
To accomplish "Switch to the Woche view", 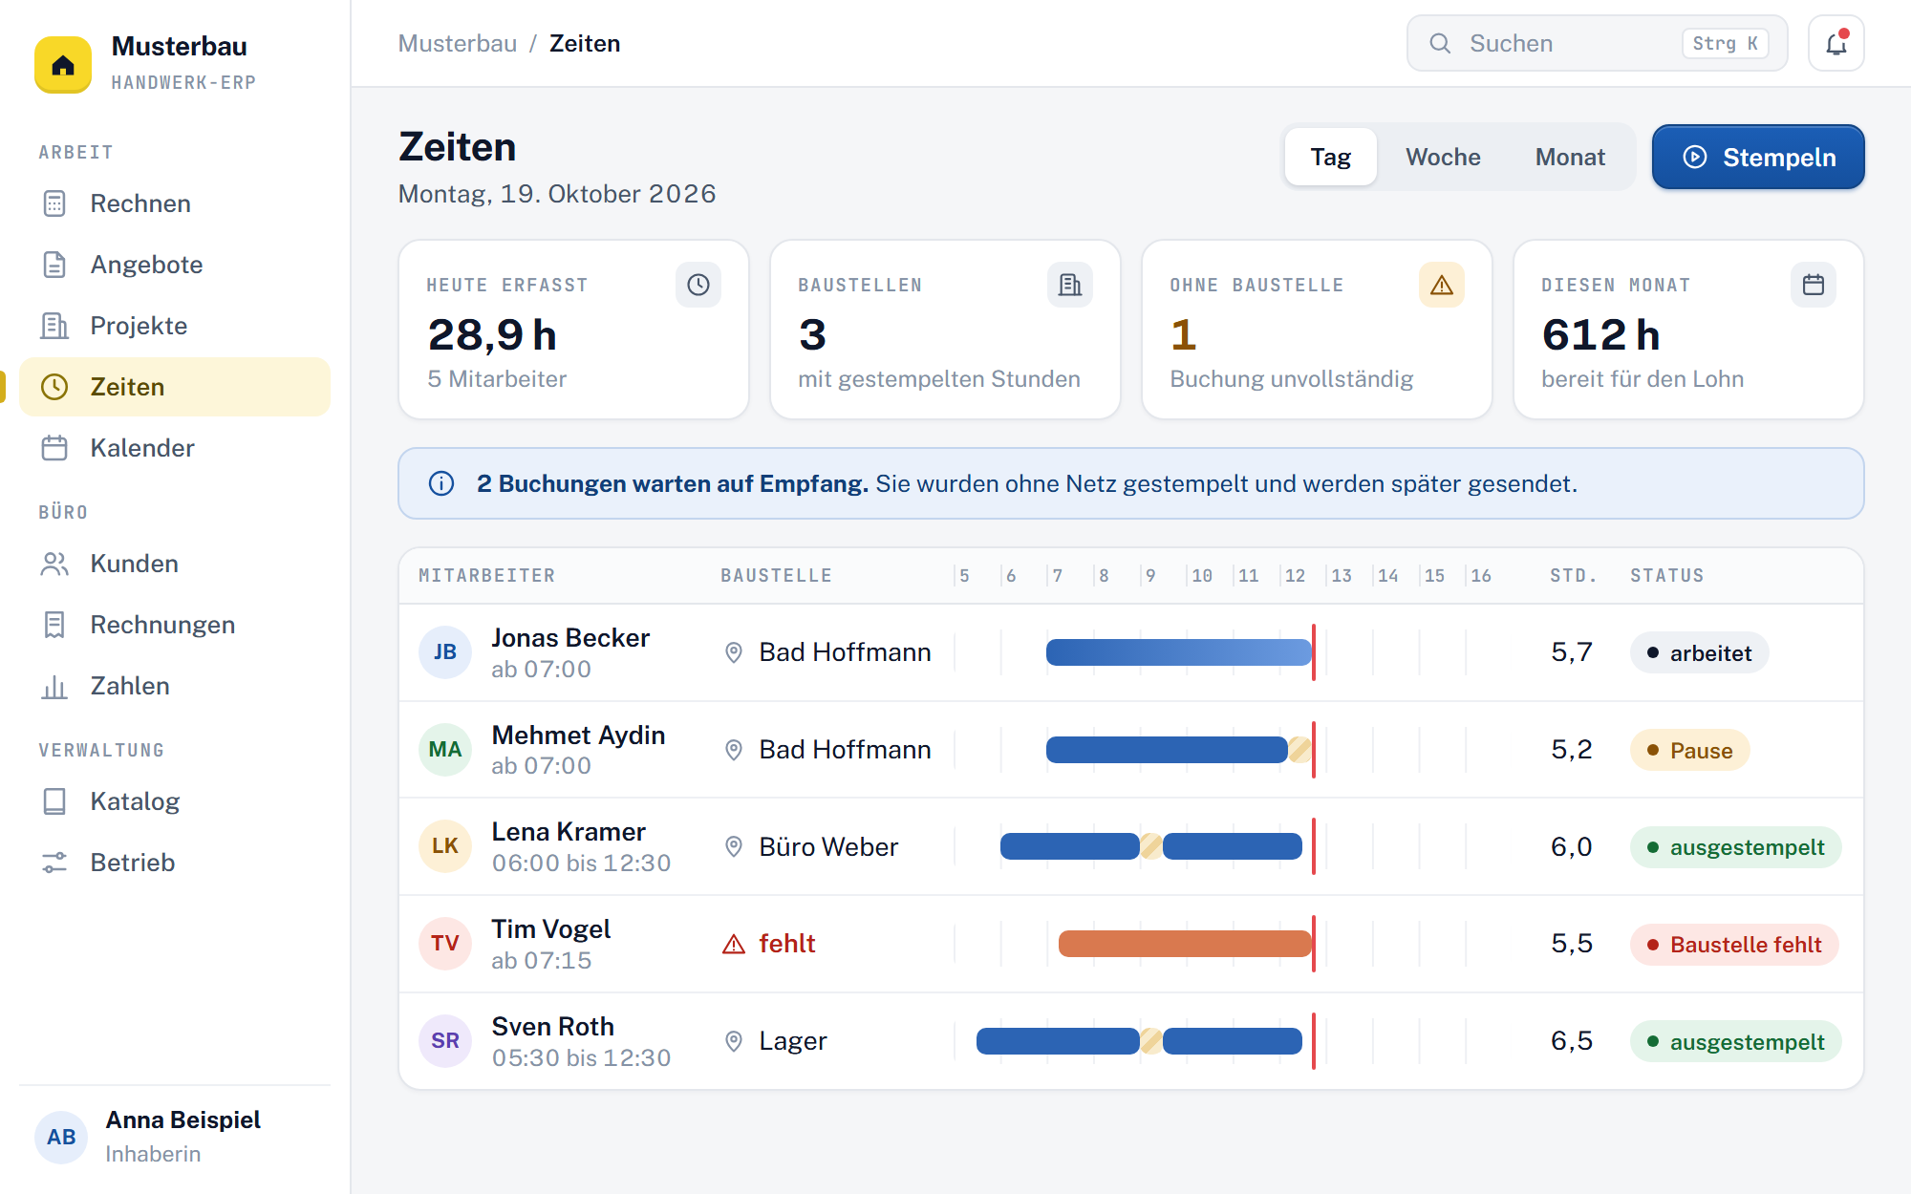I will tap(1443, 157).
